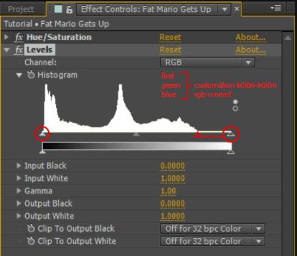Open the panel options menu icon
This screenshot has height=256, width=297.
pyautogui.click(x=276, y=8)
